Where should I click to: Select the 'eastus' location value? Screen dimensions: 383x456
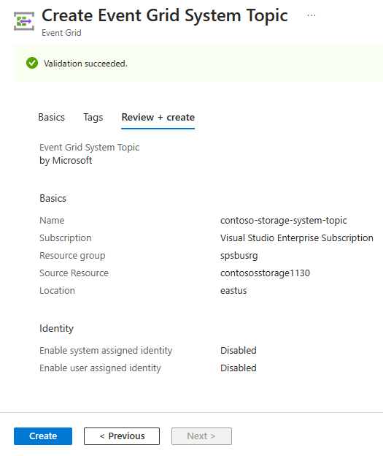[x=233, y=291]
